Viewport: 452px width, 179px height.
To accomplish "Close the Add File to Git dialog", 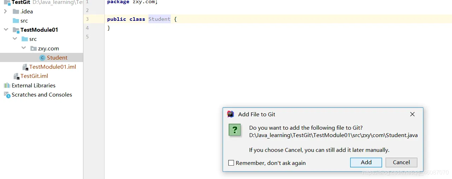I will tap(412, 114).
